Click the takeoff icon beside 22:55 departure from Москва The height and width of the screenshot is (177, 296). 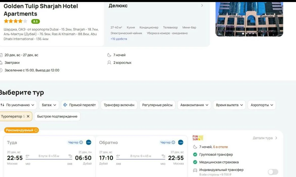click(27, 156)
